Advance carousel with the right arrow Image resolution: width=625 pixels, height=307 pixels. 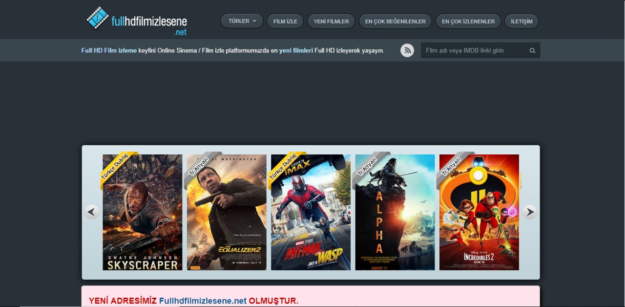[x=530, y=212]
